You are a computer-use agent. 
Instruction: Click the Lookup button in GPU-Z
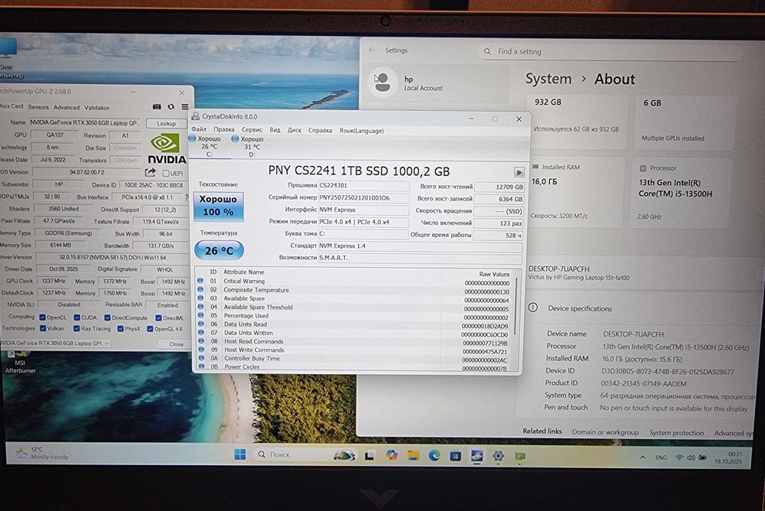tap(166, 123)
